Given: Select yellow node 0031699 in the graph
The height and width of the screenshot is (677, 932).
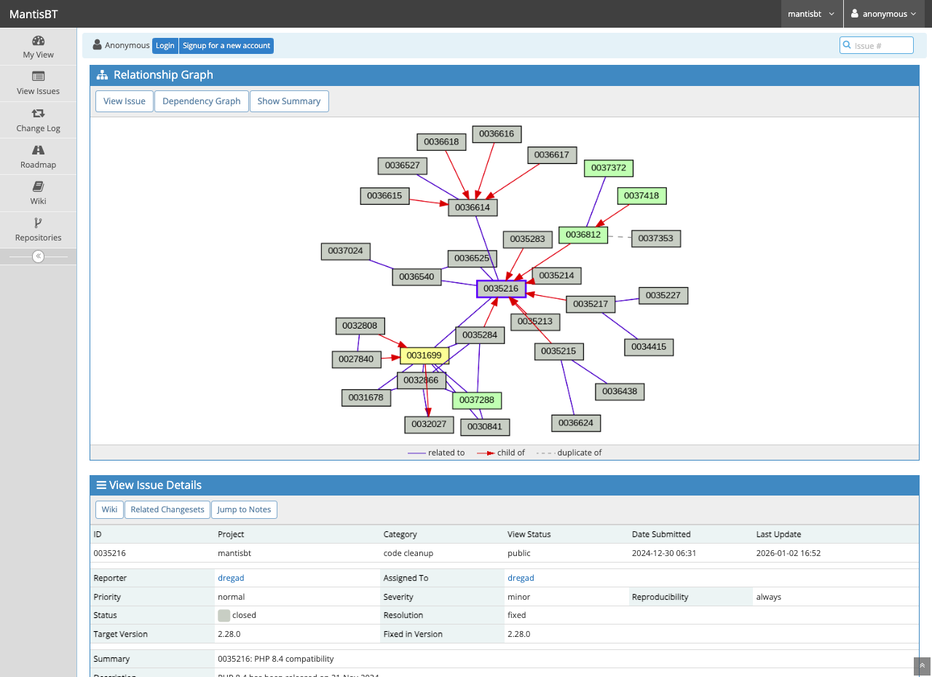Looking at the screenshot, I should (x=424, y=356).
